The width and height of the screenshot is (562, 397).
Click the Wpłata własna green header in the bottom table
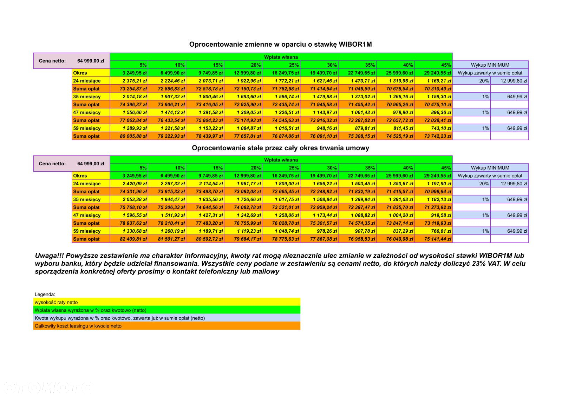281,160
